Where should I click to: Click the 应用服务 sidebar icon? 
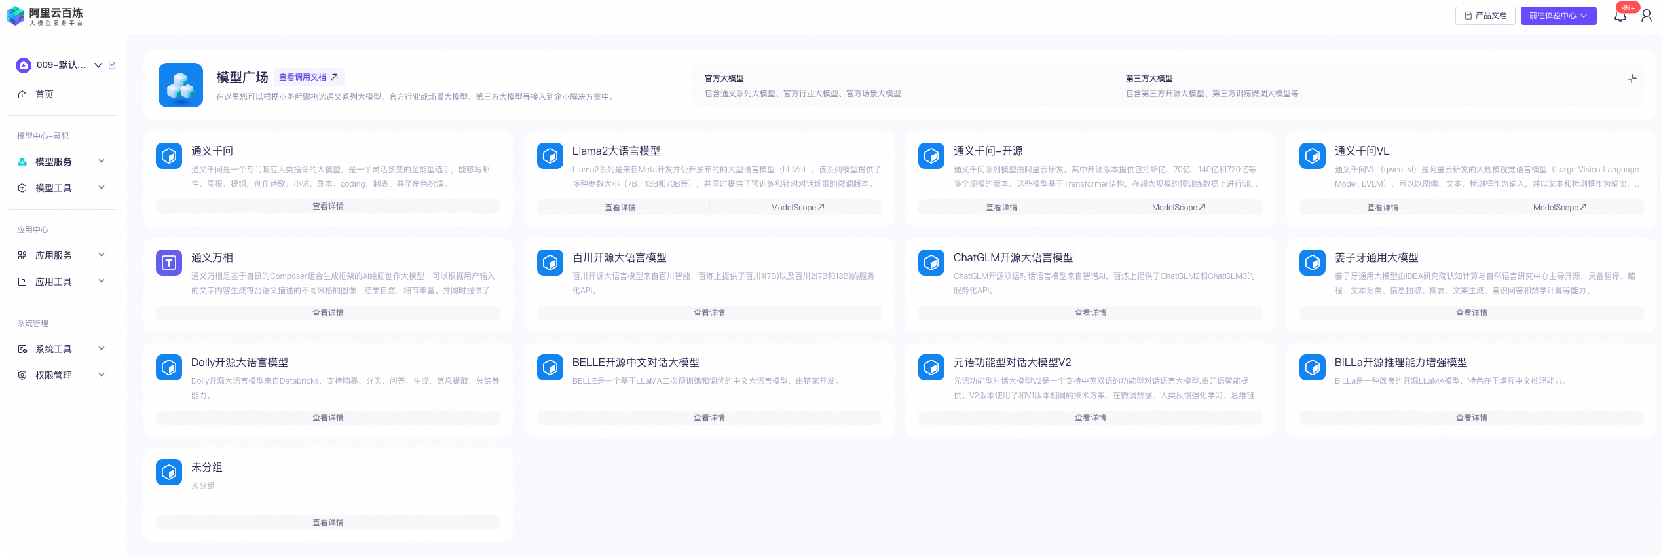point(22,255)
